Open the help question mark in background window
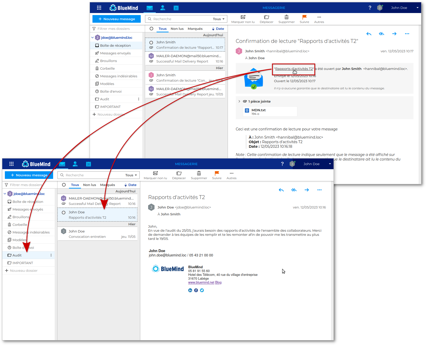The width and height of the screenshot is (426, 345). 370,8
